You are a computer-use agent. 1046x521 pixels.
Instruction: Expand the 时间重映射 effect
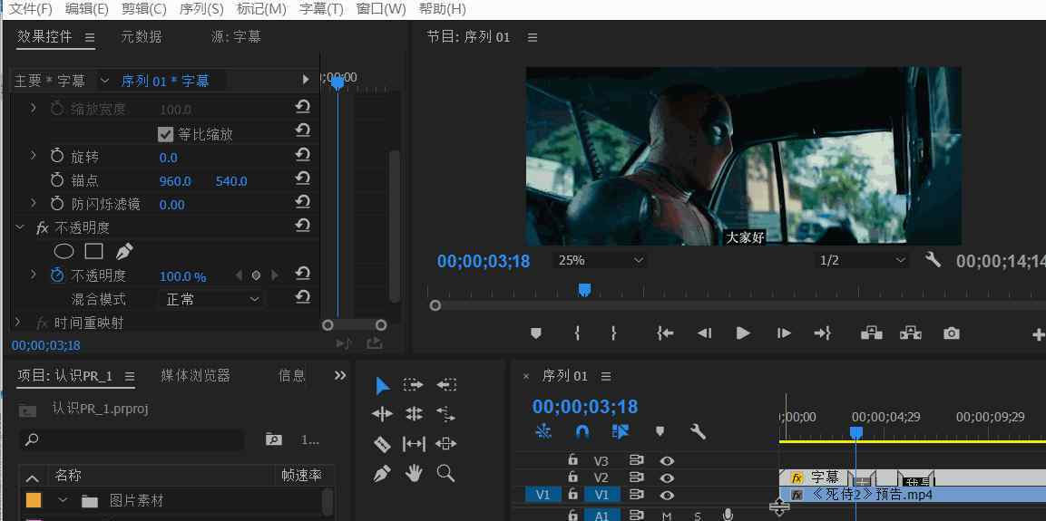pyautogui.click(x=18, y=323)
